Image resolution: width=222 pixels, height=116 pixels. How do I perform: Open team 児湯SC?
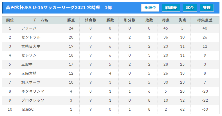[28, 109]
